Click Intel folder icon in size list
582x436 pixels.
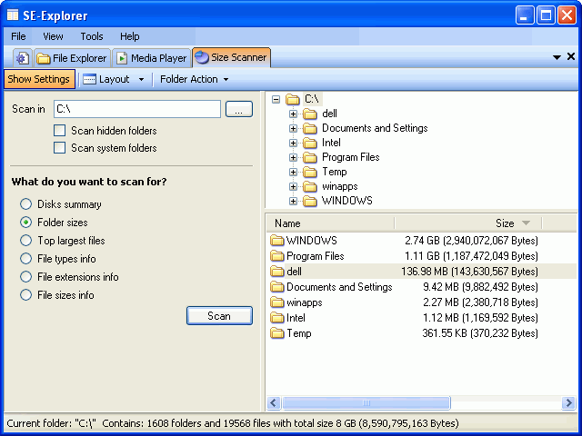coord(276,318)
